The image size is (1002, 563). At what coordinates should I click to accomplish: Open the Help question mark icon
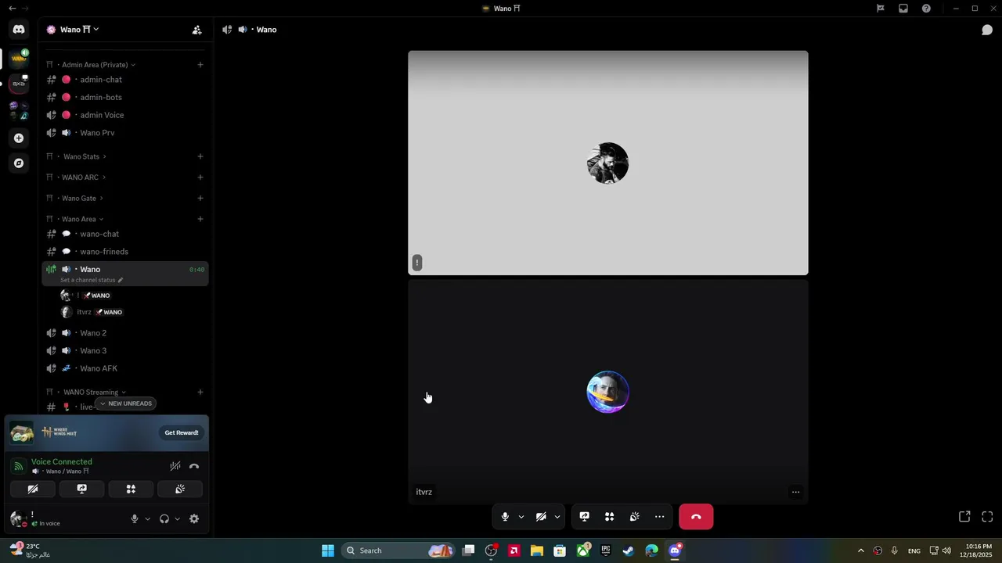pos(927,9)
